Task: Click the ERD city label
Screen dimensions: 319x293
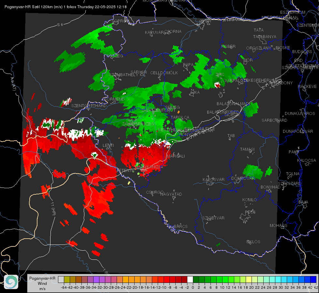Action: click(298, 61)
